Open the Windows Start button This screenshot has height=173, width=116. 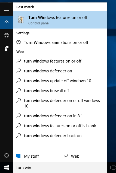[x=7, y=168]
